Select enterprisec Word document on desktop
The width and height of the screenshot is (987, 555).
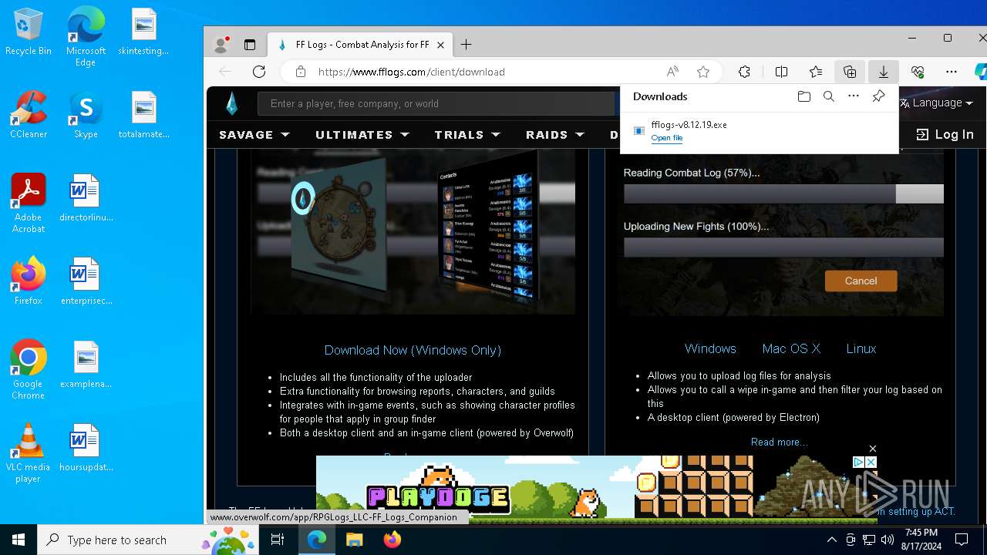point(86,281)
